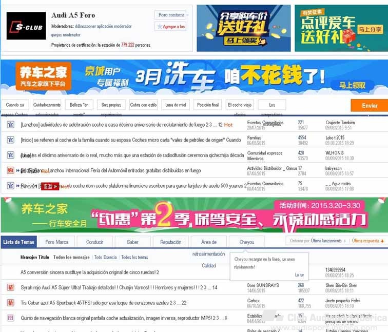
Task: Select the 'Cubra con estilo' category button
Action: (143, 105)
